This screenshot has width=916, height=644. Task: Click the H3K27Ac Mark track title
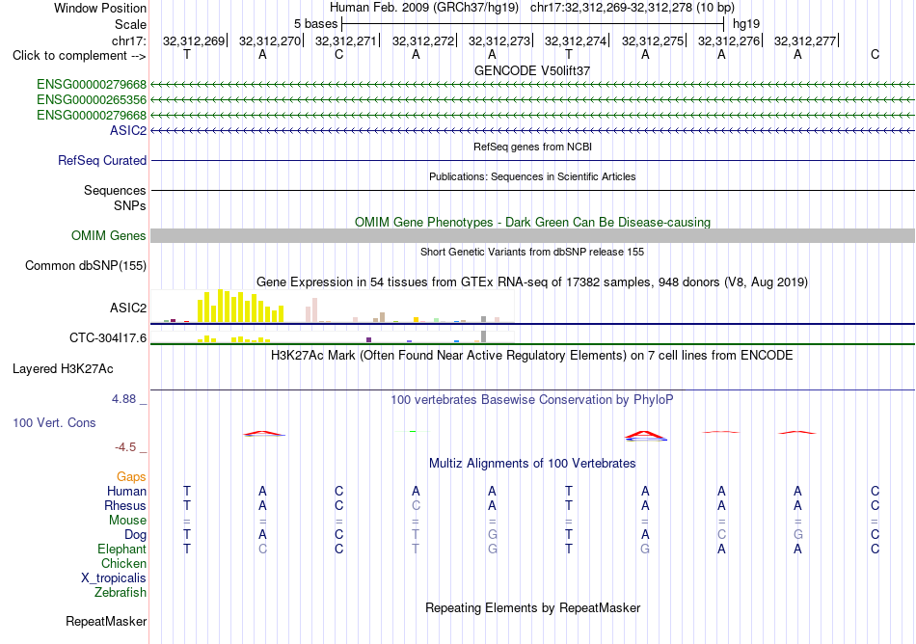coord(532,356)
